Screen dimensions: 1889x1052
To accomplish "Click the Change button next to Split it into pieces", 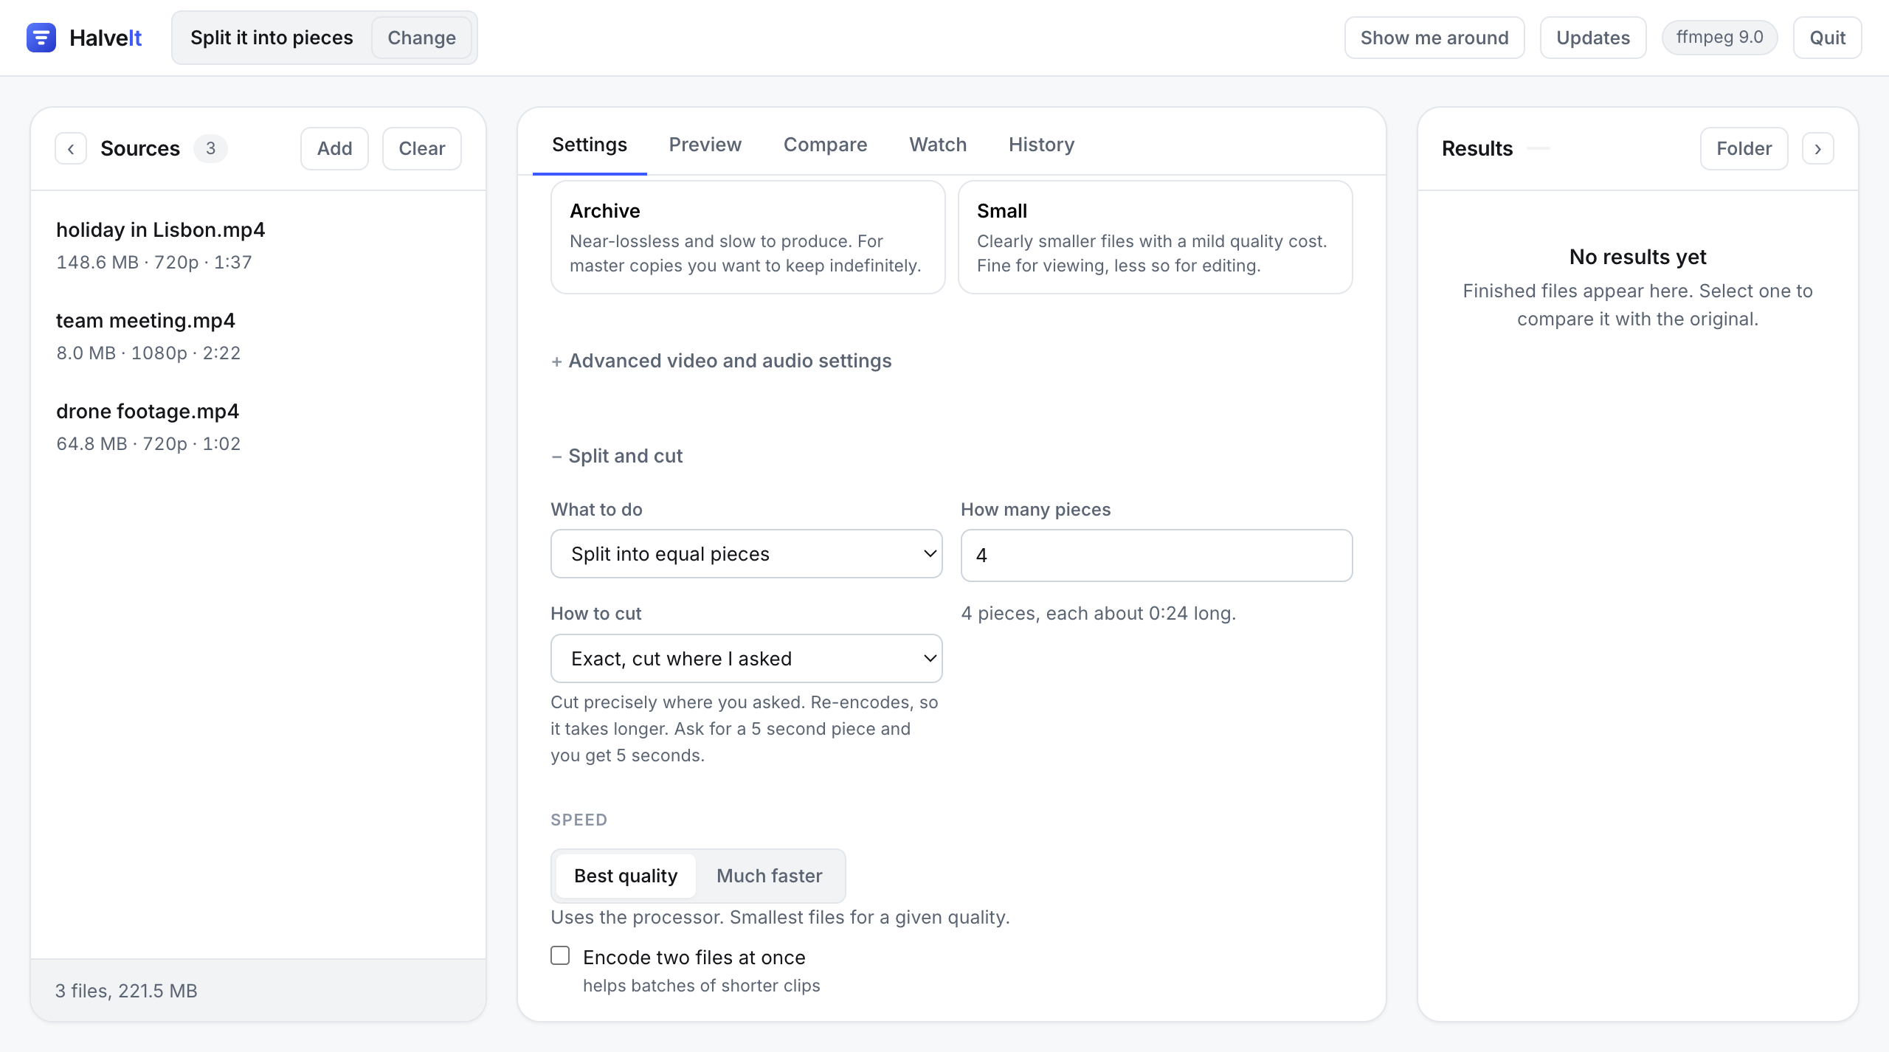I will (421, 38).
